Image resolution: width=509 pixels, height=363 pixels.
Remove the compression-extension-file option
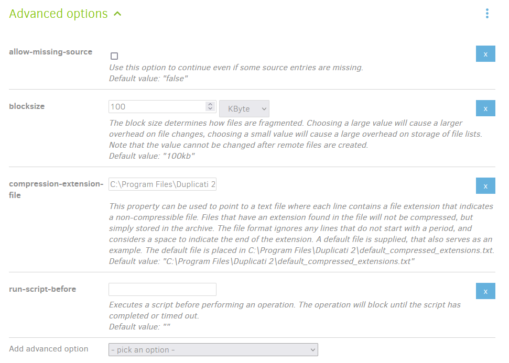point(485,185)
